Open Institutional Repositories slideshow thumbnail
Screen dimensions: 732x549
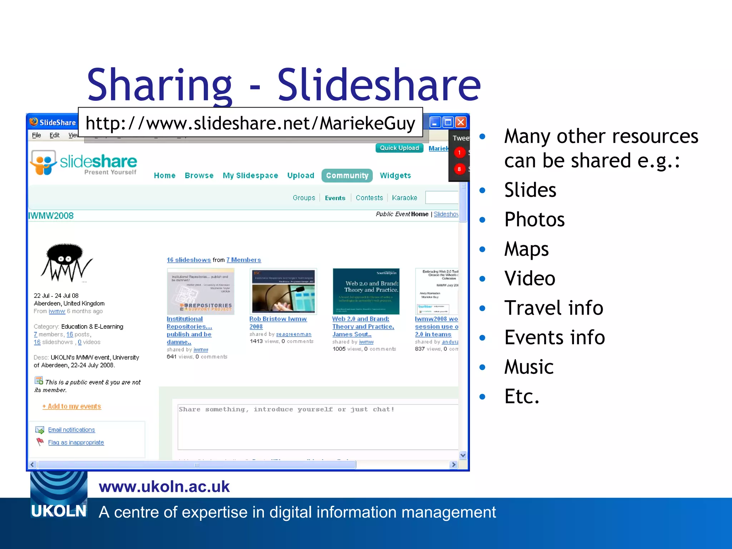click(201, 292)
